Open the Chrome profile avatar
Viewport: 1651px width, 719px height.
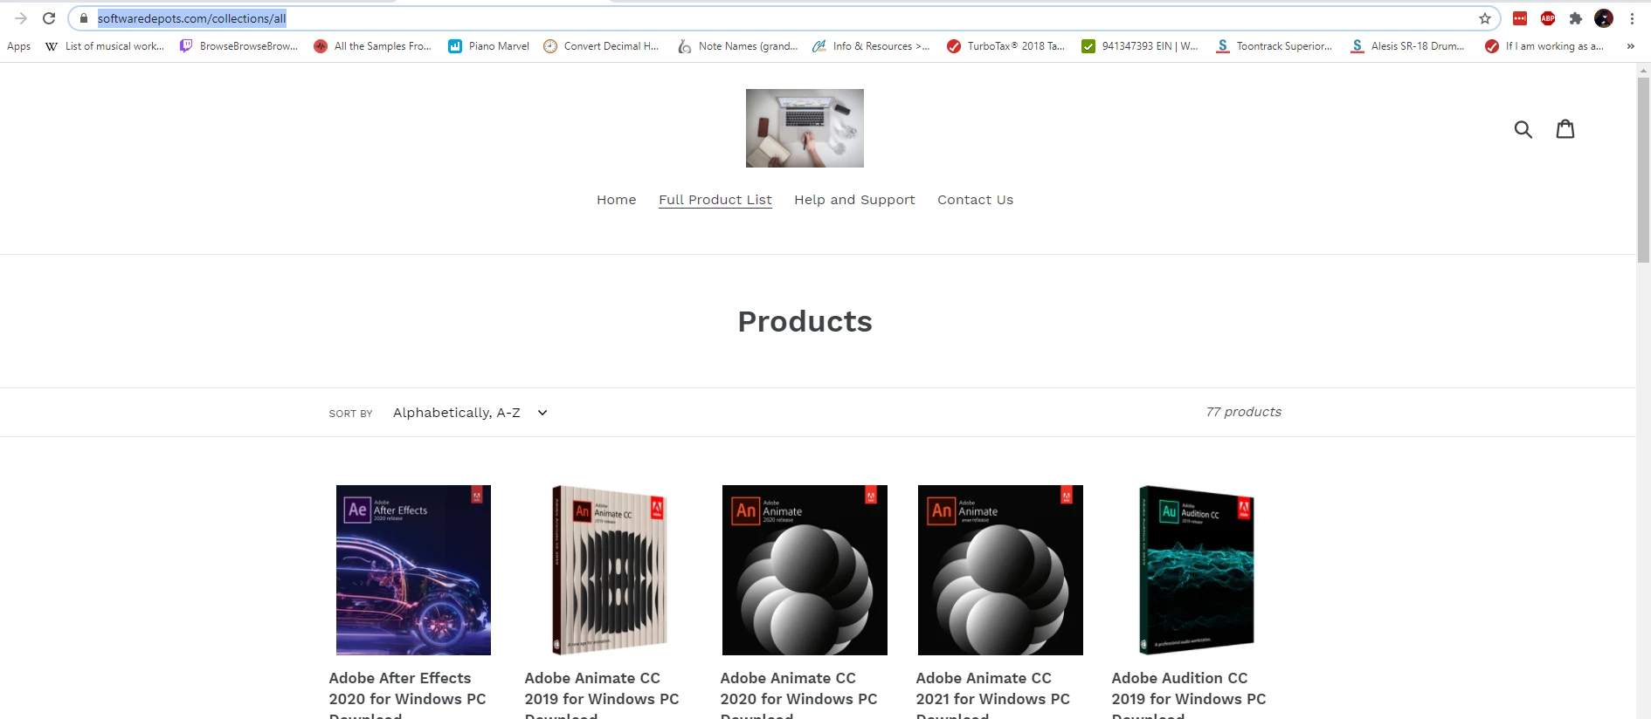pyautogui.click(x=1604, y=18)
